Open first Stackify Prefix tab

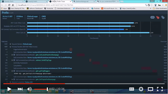click(x=13, y=2)
